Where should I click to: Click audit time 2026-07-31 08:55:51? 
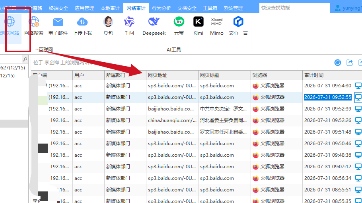[328, 190]
